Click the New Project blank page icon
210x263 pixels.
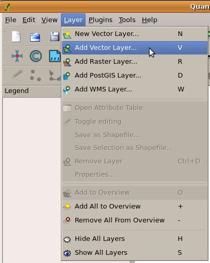16,36
